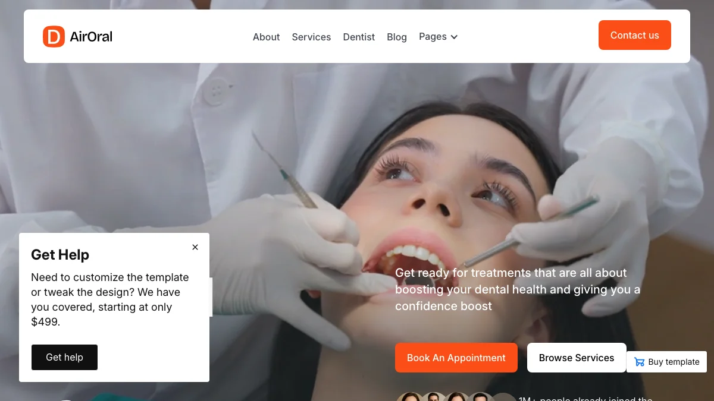Click the "Get Help" heading text
Screen dimensions: 714x401
pyautogui.click(x=60, y=255)
